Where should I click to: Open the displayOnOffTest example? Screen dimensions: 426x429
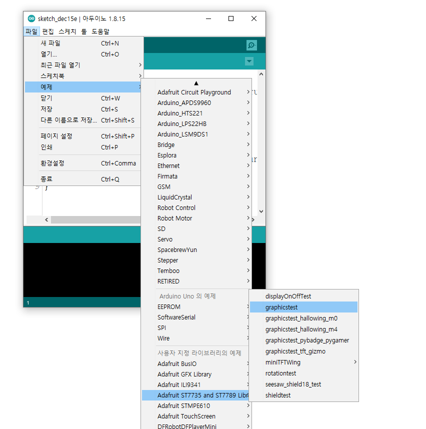pyautogui.click(x=303, y=296)
